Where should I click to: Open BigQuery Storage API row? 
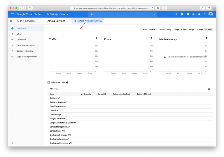[x=130, y=102]
